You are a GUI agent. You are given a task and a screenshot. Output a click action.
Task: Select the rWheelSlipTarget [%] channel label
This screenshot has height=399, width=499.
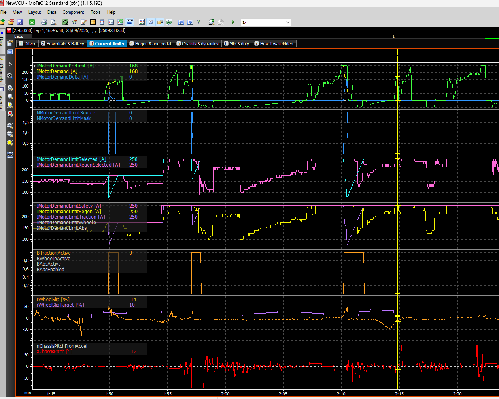[60, 305]
